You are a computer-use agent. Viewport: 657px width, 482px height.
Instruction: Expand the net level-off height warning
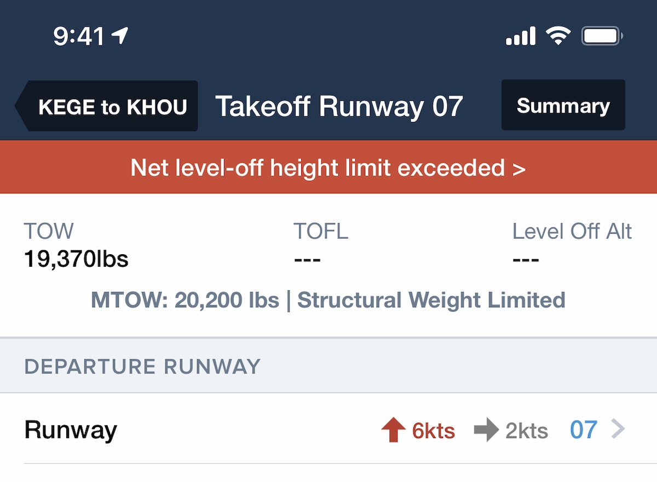tap(328, 168)
